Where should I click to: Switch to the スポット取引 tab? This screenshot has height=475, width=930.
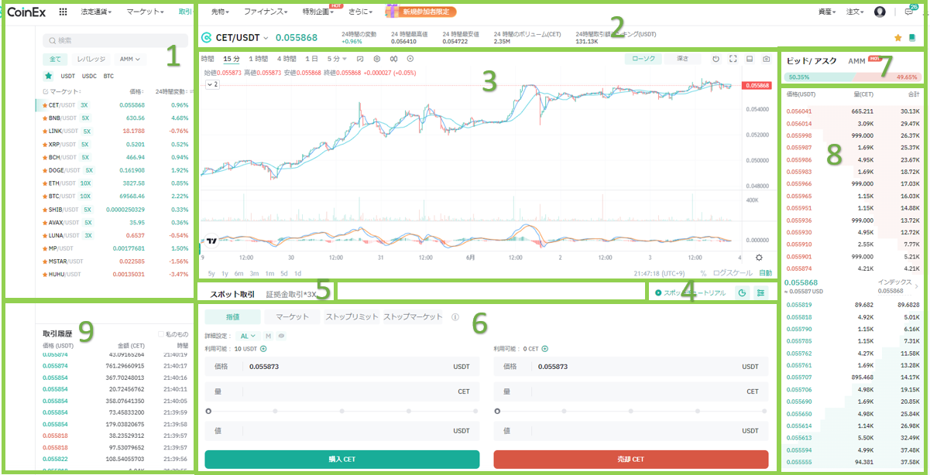click(232, 294)
